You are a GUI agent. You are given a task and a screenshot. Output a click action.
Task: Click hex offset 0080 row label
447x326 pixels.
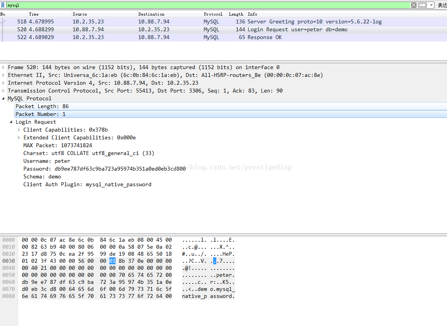point(9,296)
